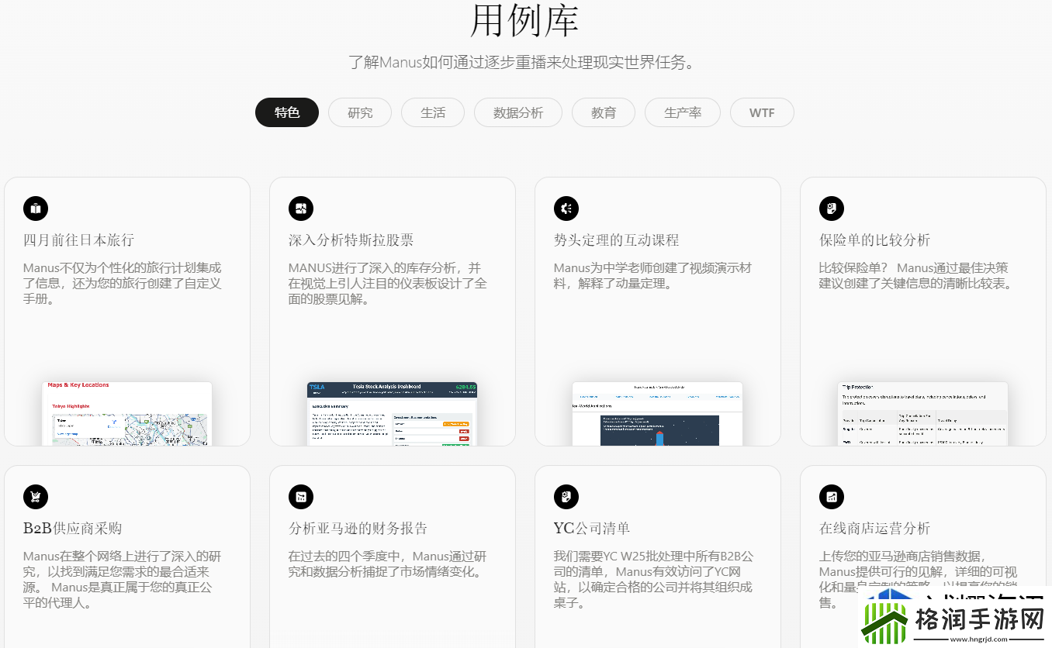This screenshot has width=1052, height=648.
Task: Click the subtitle 了解Manus如何通过逐步重播
Action: click(x=524, y=63)
